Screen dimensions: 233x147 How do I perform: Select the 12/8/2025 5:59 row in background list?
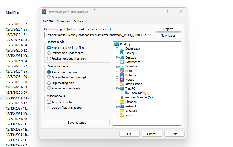pos(17,93)
